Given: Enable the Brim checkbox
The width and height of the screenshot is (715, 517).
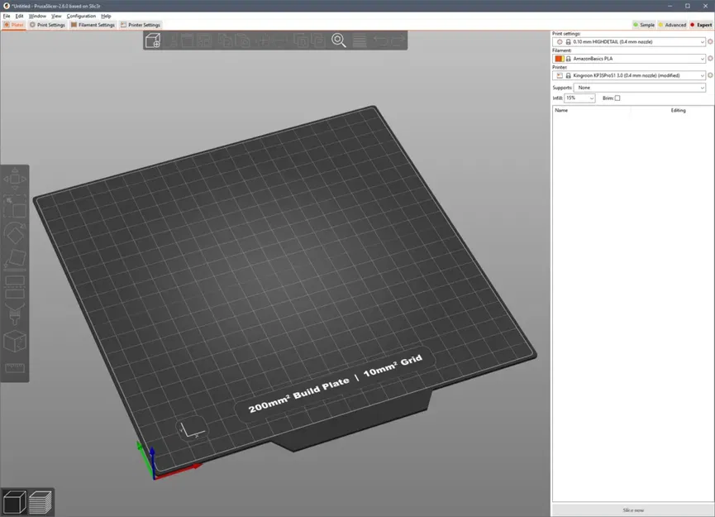Looking at the screenshot, I should pyautogui.click(x=617, y=98).
